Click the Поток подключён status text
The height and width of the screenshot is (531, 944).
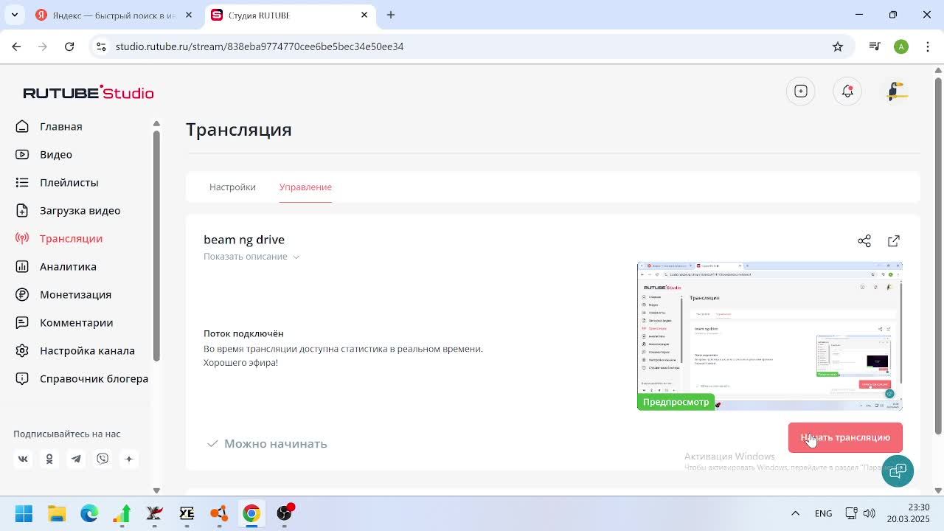pyautogui.click(x=243, y=333)
